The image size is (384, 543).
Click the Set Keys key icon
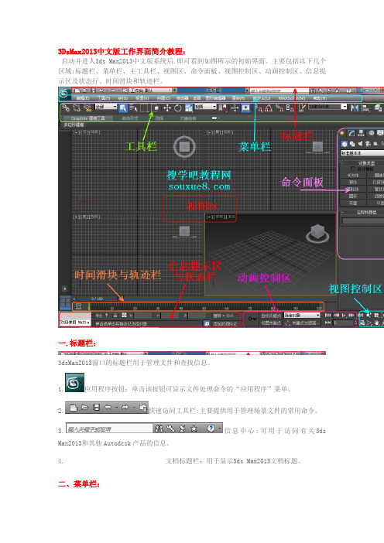[x=252, y=319]
